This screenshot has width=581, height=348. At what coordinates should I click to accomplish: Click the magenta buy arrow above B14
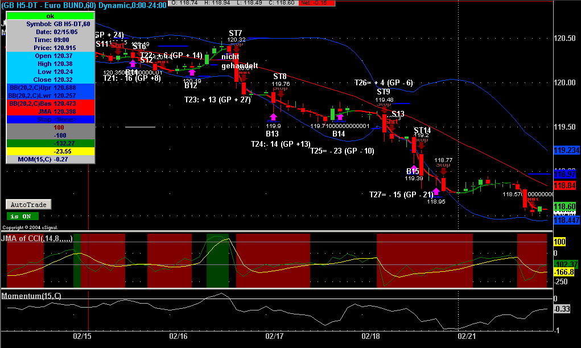[340, 117]
